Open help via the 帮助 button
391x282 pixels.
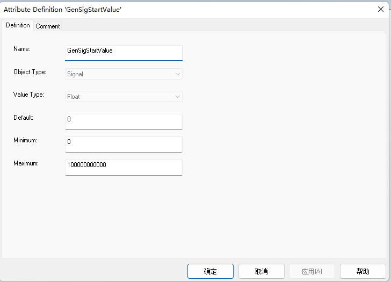coord(363,271)
